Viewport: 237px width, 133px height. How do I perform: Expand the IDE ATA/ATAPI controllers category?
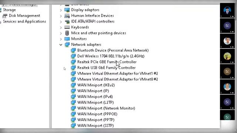click(61, 22)
